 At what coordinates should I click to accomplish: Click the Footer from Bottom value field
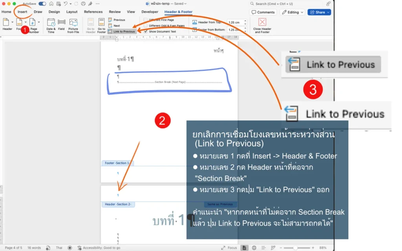pyautogui.click(x=235, y=30)
